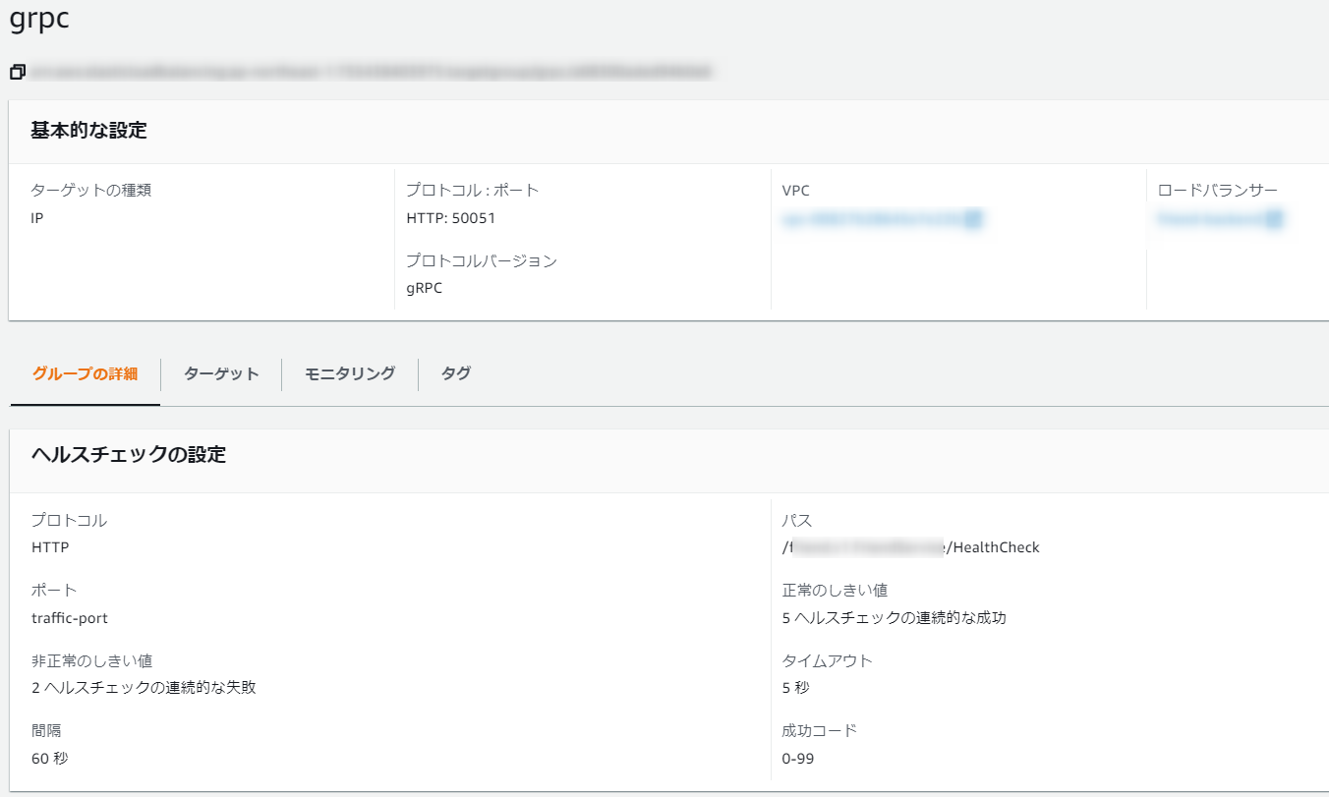Return to the グループの詳細 tab
This screenshot has width=1329, height=797.
tap(86, 373)
